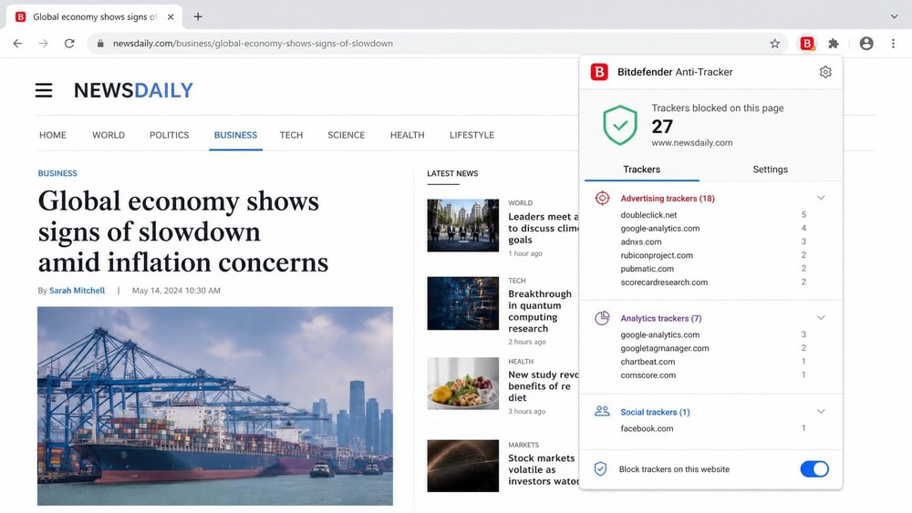
Task: Click the browser back arrow
Action: coord(17,44)
